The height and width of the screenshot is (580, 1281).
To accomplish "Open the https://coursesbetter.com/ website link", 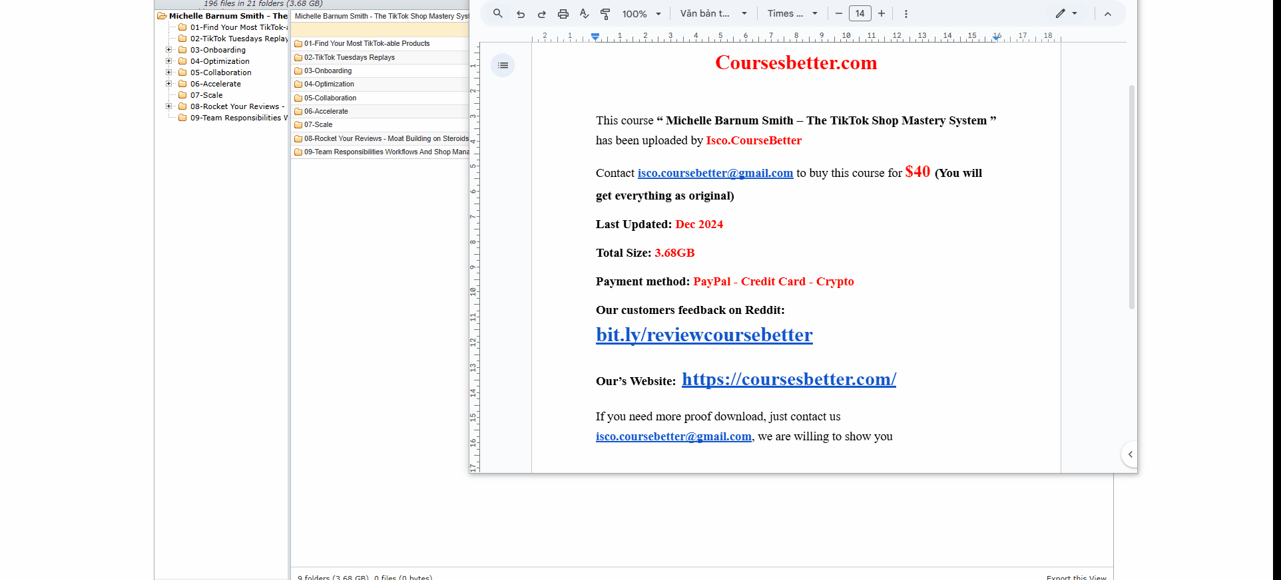I will point(788,379).
